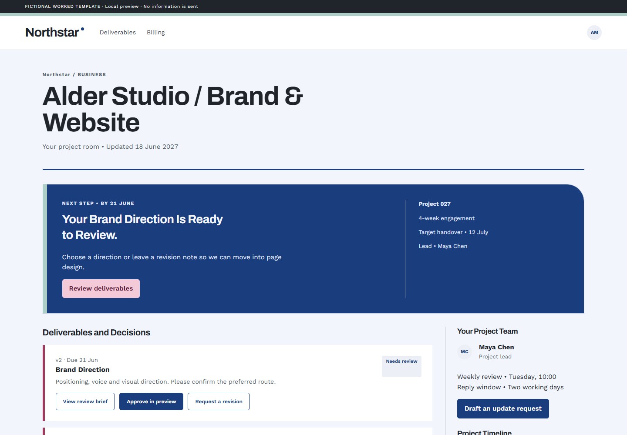627x435 pixels.
Task: Click 'Your project room • Updated 18 June 2027'
Action: coord(110,147)
